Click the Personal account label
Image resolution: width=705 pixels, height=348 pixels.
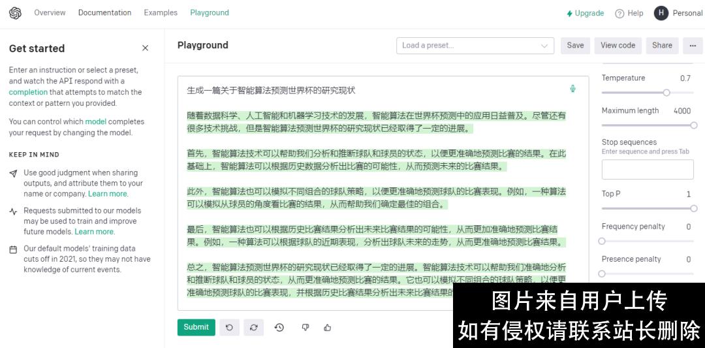[687, 13]
